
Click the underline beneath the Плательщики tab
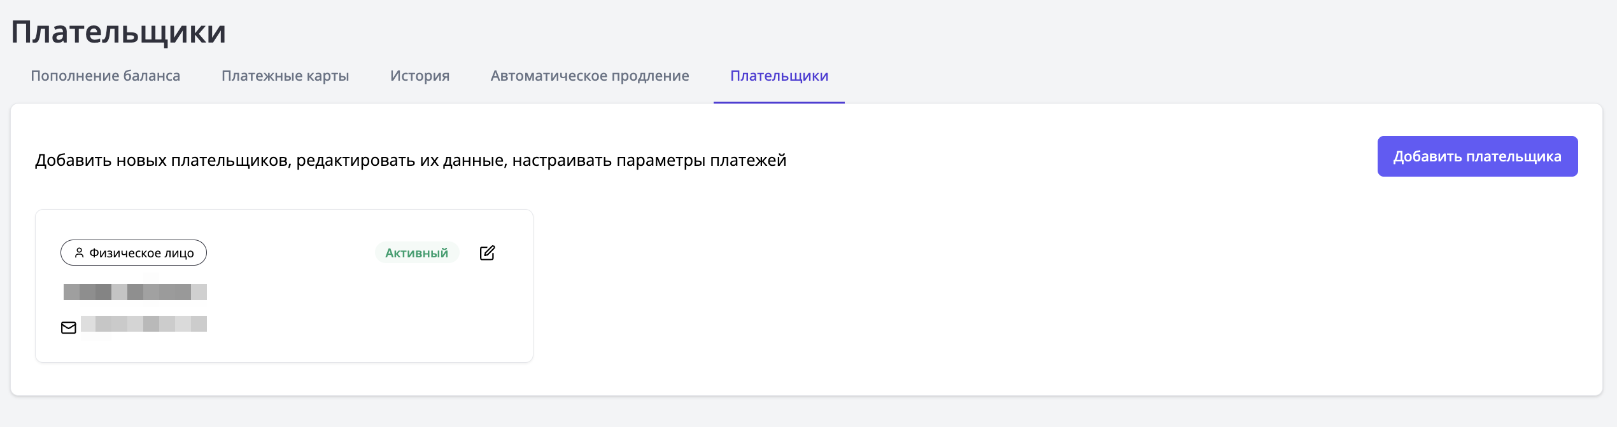point(779,102)
